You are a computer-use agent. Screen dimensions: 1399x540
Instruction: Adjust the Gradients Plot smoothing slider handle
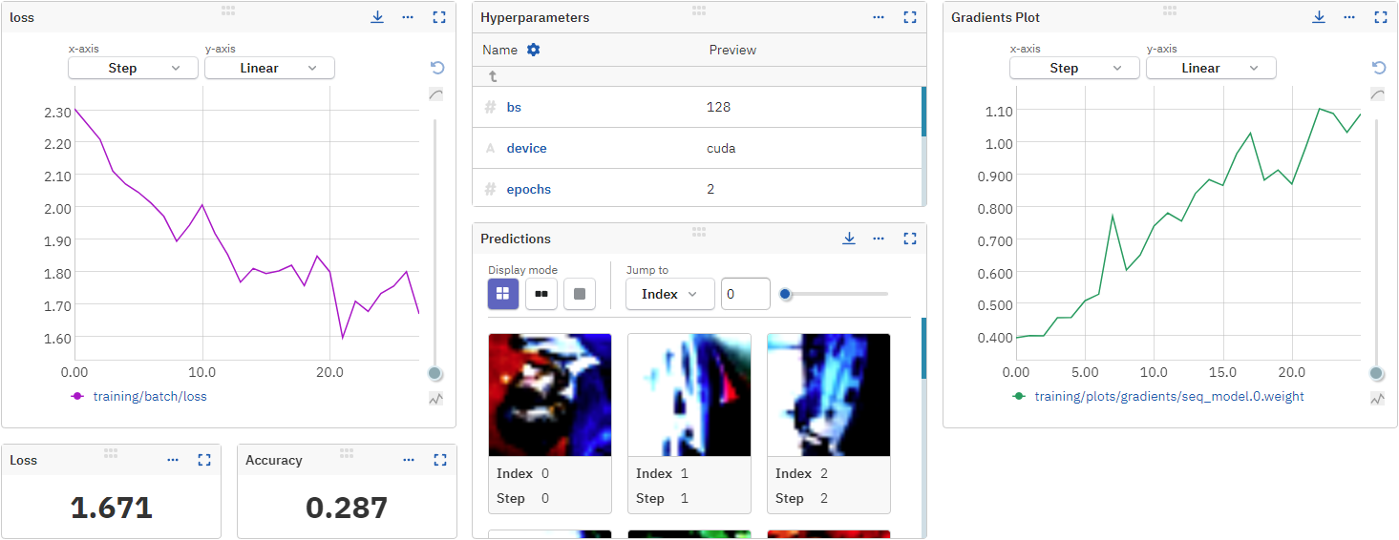[1376, 373]
